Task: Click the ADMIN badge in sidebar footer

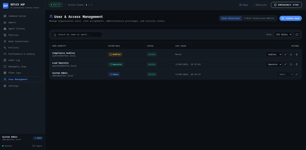Action: click(38, 138)
